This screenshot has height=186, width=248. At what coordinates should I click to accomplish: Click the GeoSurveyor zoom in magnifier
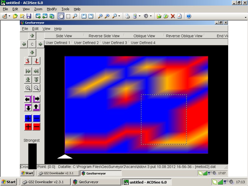tap(28, 88)
